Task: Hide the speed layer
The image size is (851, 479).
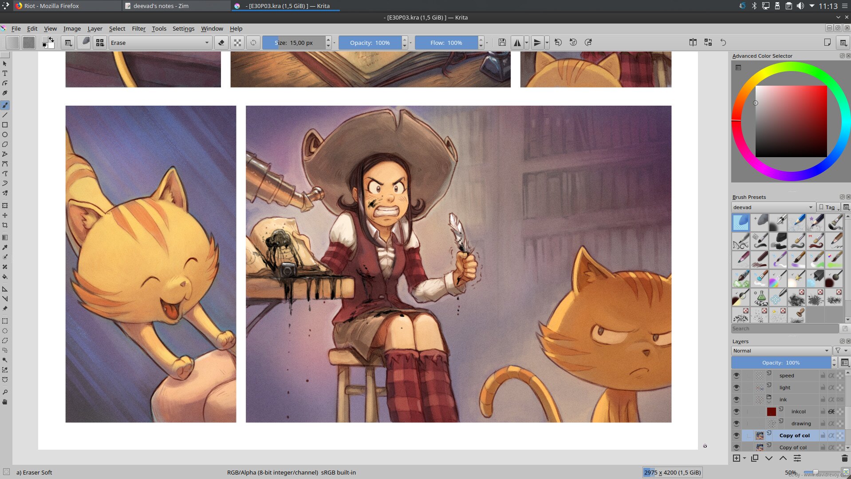Action: tap(737, 376)
